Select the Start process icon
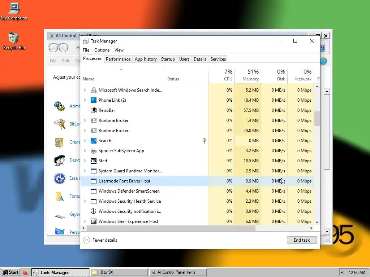The image size is (370, 277). pyautogui.click(x=94, y=161)
